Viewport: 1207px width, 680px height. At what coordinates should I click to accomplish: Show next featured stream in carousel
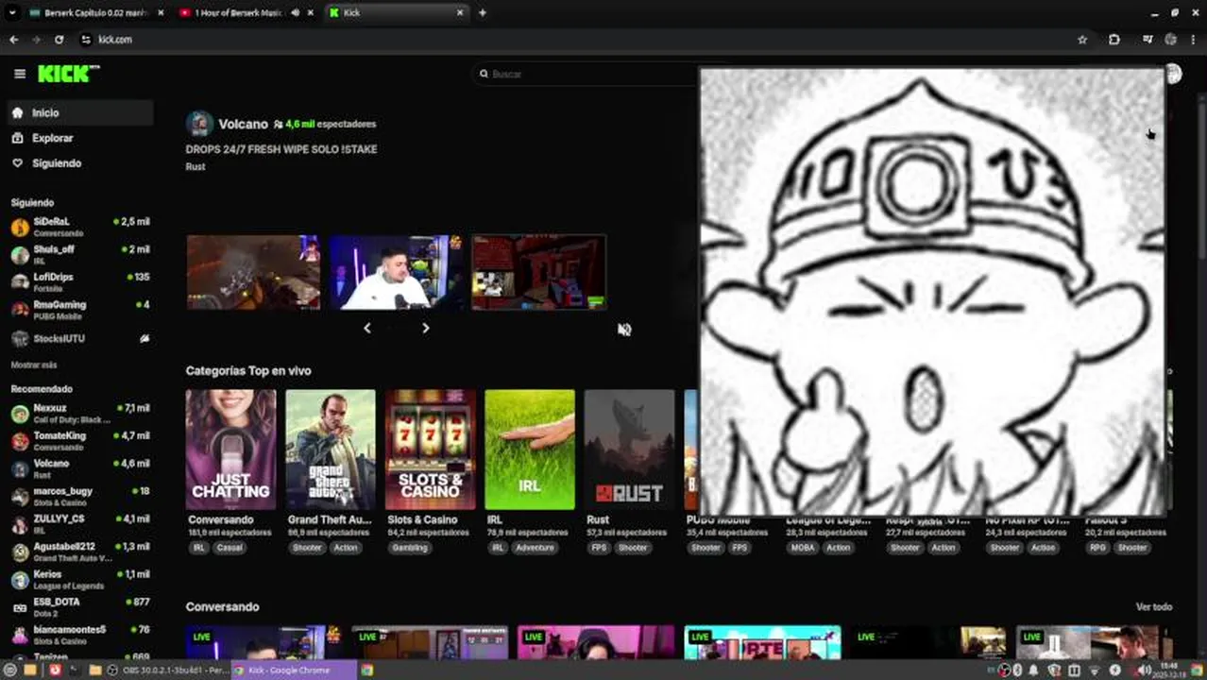click(425, 329)
